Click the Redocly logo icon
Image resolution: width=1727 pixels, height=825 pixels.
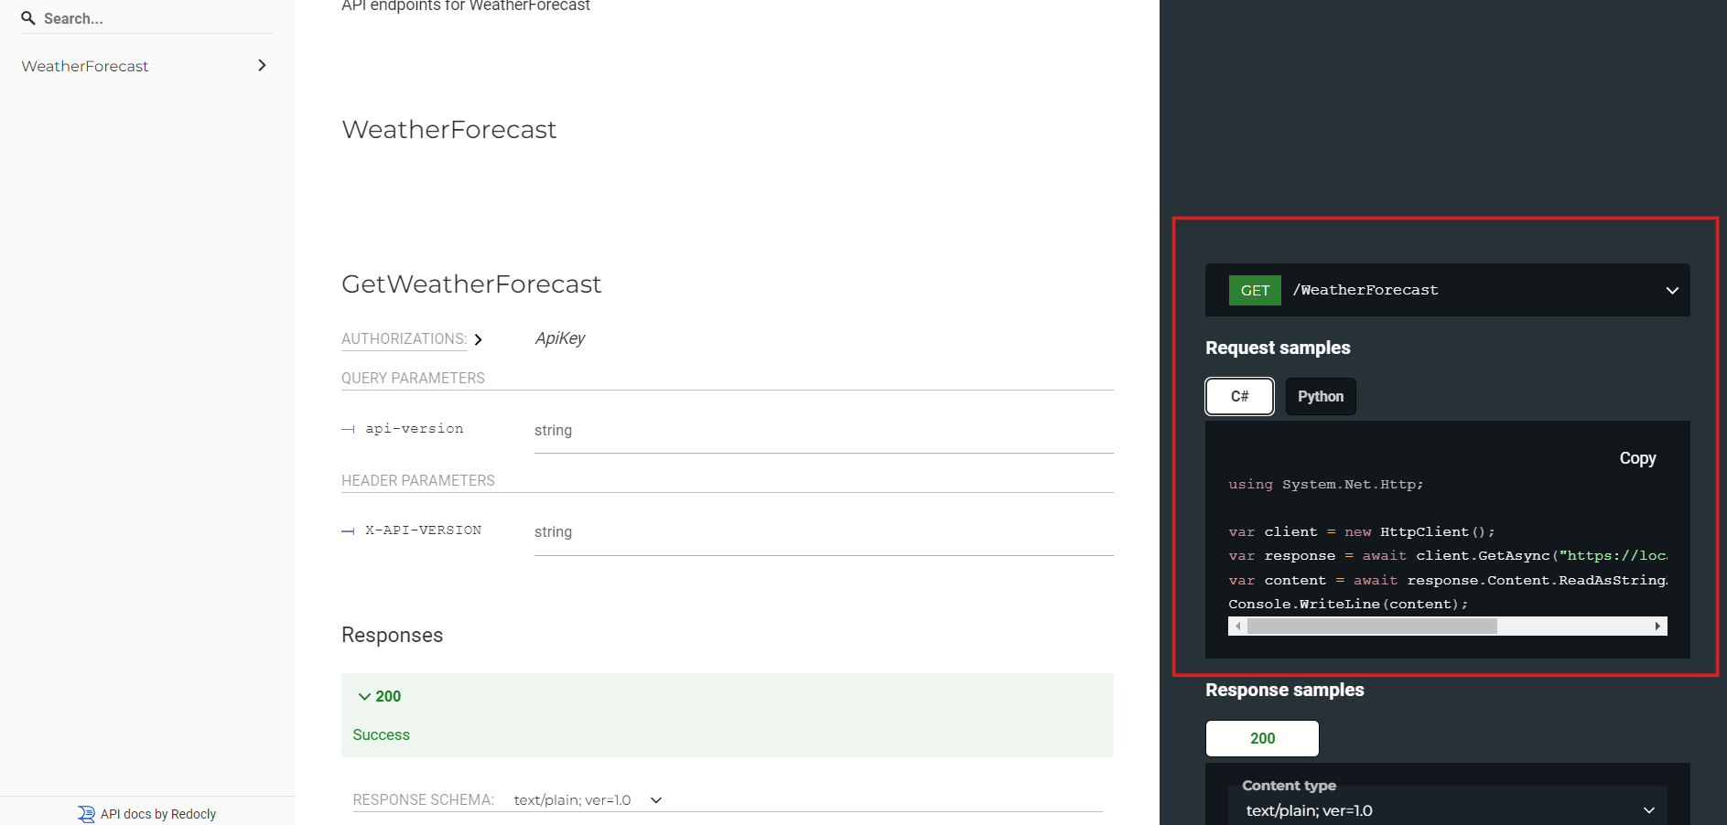click(86, 814)
